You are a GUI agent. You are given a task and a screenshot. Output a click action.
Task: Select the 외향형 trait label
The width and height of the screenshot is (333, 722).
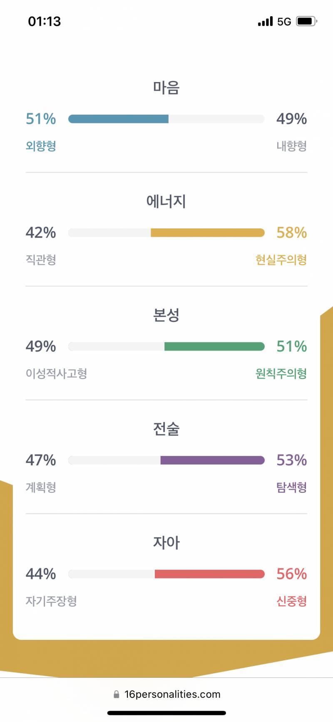(x=41, y=146)
